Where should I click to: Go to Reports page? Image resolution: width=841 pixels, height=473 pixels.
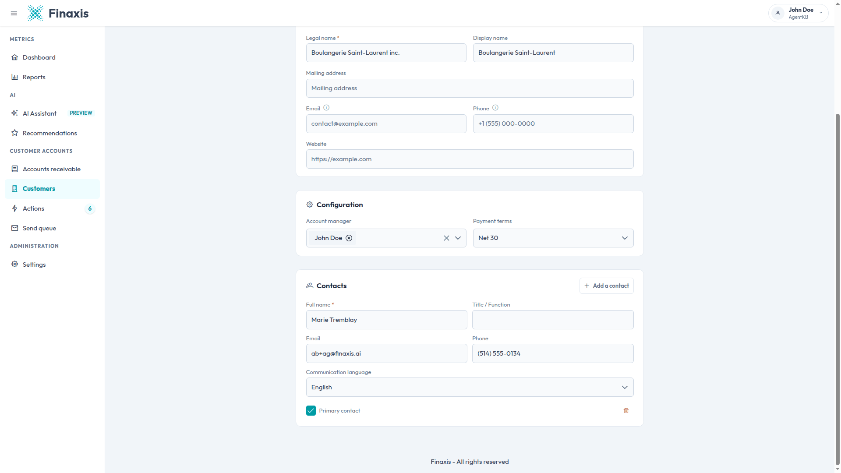(52, 77)
